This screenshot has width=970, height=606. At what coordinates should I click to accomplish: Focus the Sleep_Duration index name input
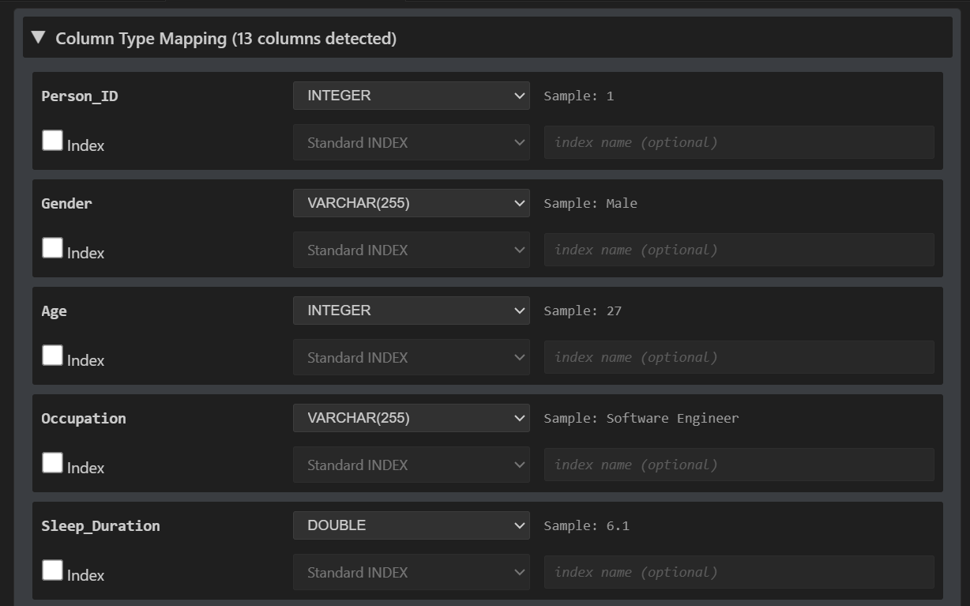point(739,572)
